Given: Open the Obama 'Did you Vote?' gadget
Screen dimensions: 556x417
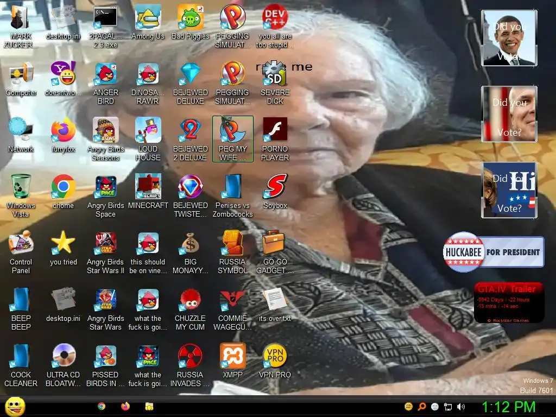Looking at the screenshot, I should point(509,38).
